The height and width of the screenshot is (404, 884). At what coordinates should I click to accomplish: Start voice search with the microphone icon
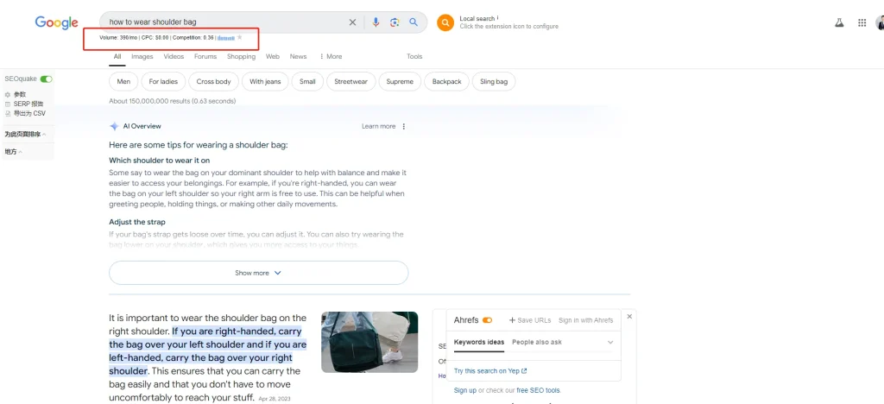tap(376, 22)
